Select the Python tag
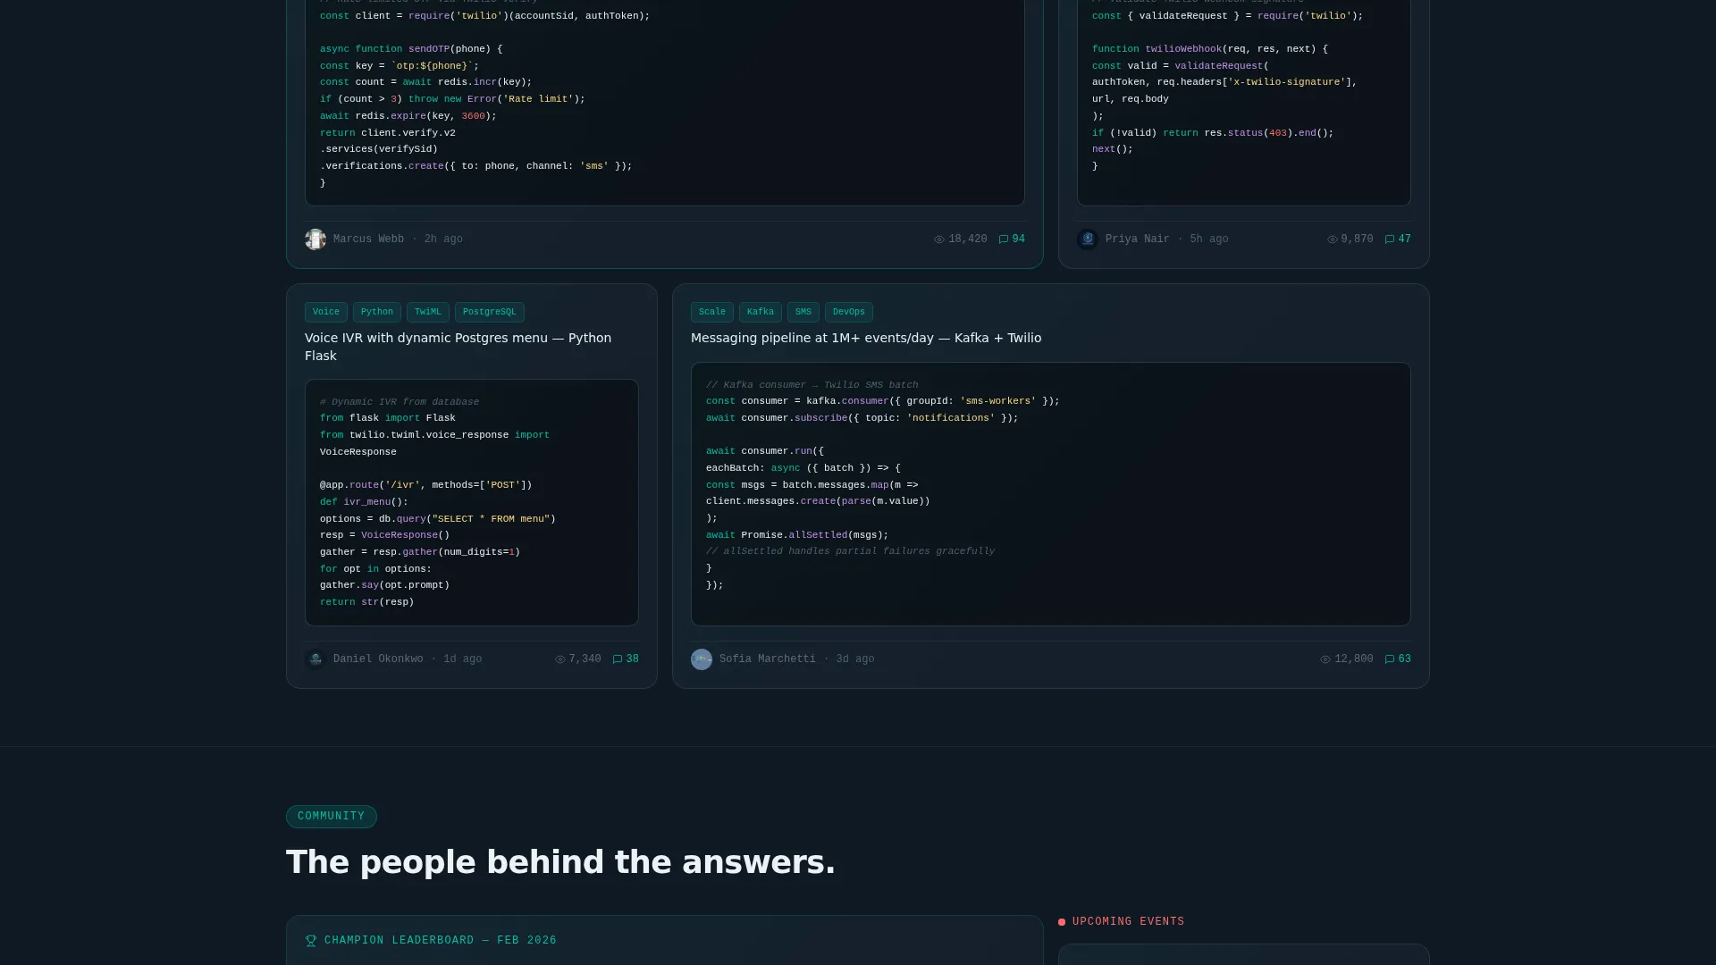The image size is (1716, 965). tap(377, 312)
